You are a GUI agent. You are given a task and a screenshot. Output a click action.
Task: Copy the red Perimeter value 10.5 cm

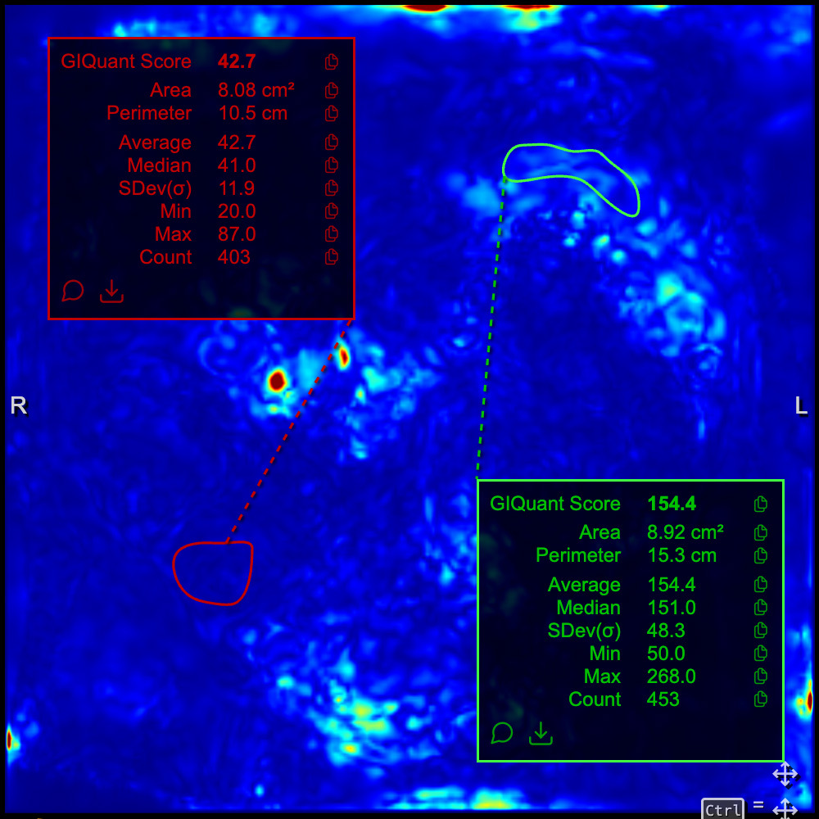332,113
